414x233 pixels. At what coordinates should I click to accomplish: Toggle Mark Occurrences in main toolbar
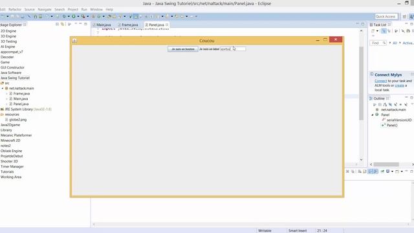coord(136,16)
